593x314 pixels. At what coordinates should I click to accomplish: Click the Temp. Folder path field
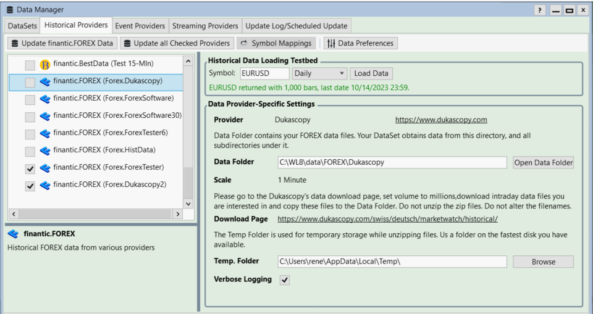[392, 262]
